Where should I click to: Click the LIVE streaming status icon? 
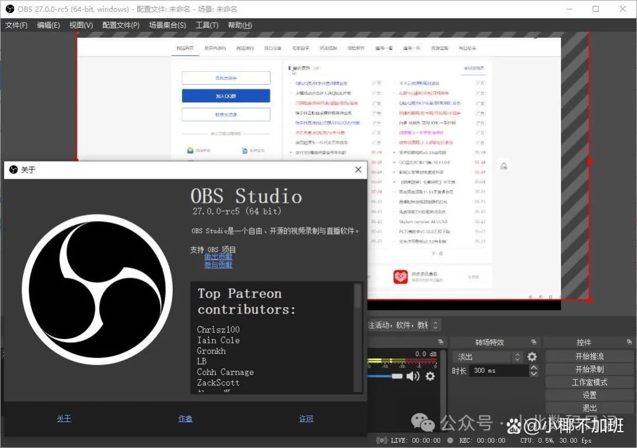point(382,440)
